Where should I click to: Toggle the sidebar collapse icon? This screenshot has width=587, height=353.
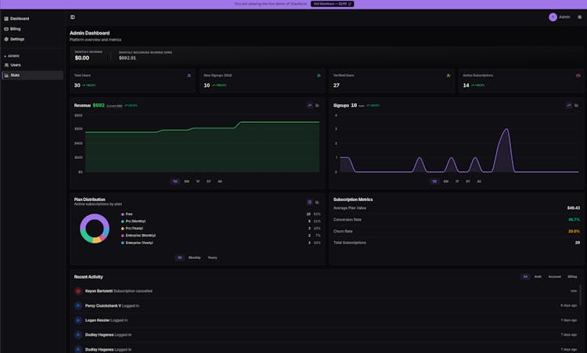73,16
